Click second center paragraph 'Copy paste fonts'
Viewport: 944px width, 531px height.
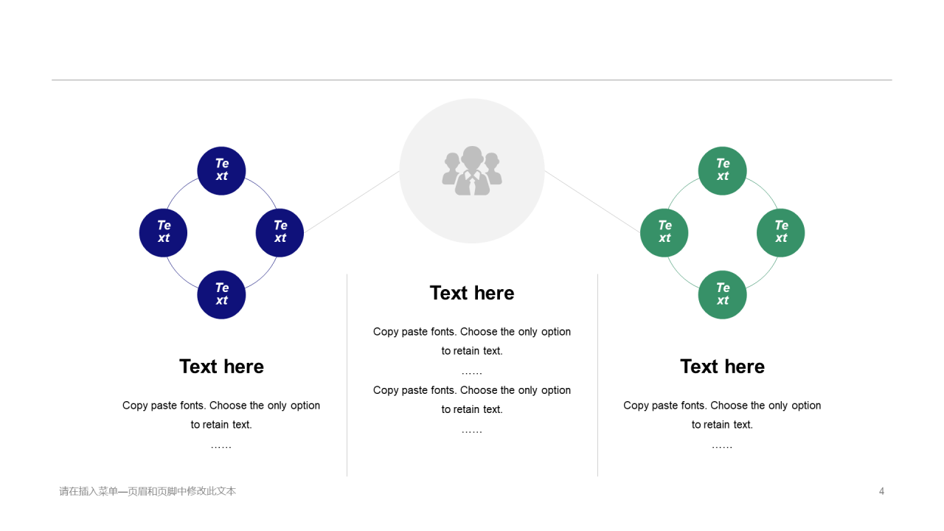click(472, 400)
